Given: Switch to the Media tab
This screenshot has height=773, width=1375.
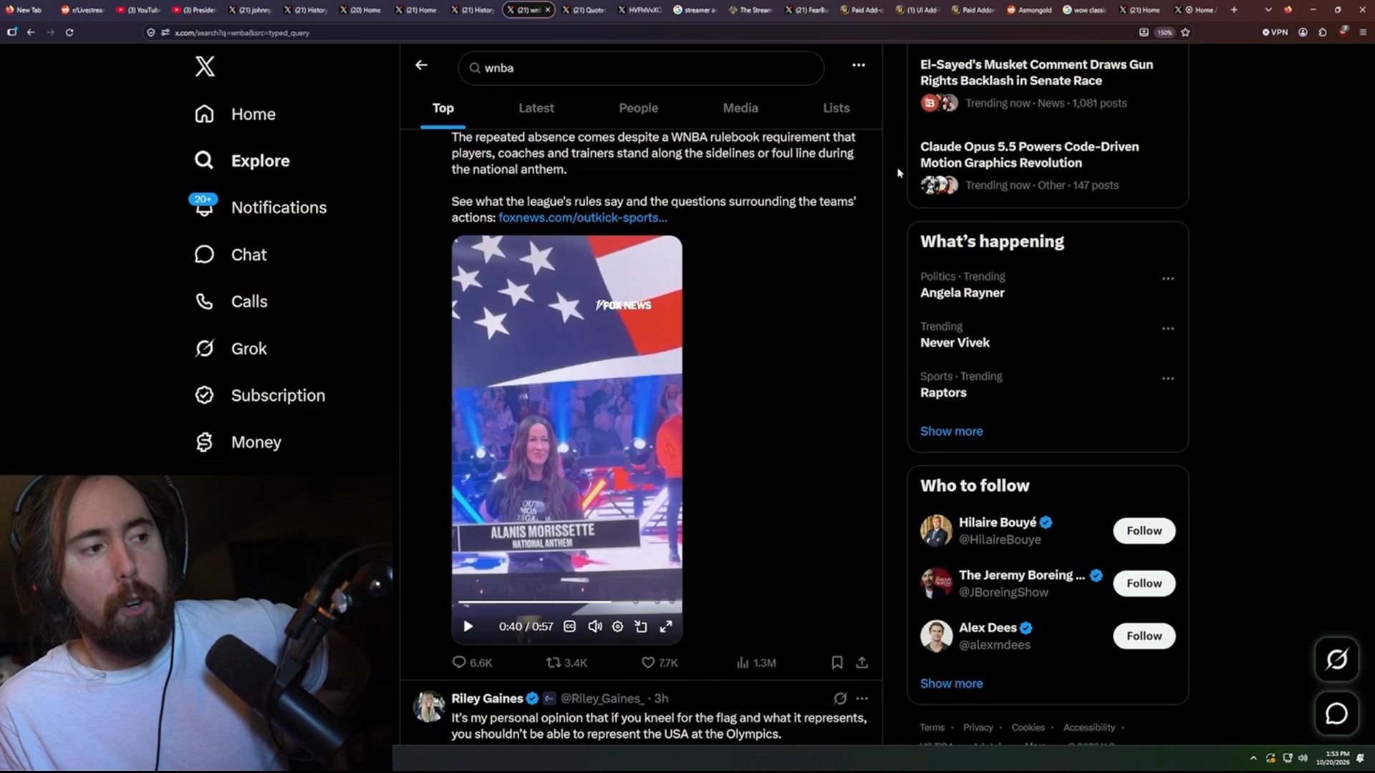Looking at the screenshot, I should (x=740, y=108).
